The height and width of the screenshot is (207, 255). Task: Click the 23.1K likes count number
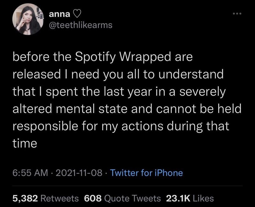[x=178, y=198]
